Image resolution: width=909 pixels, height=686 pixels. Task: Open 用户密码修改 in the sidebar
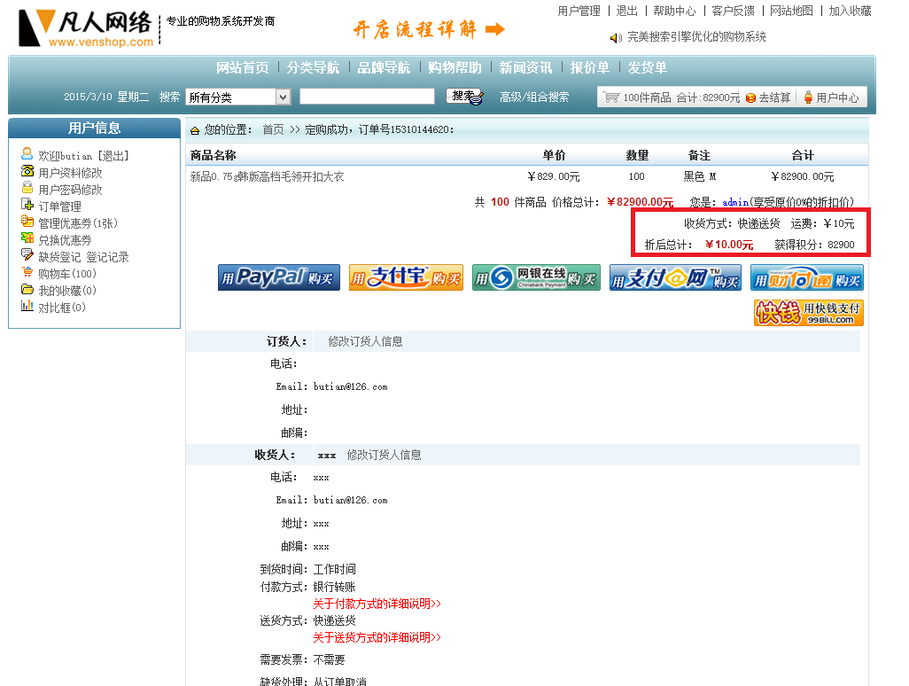70,190
